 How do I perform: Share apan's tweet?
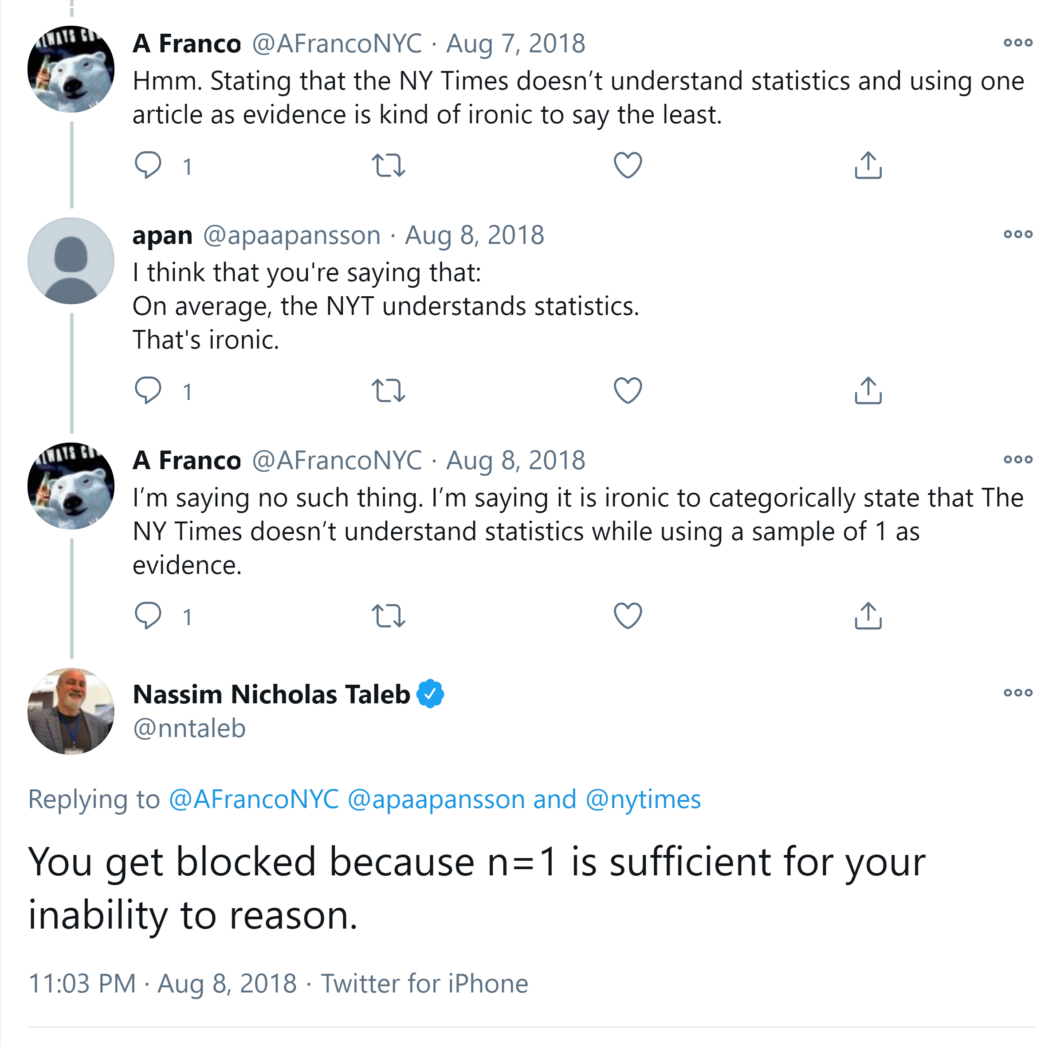pyautogui.click(x=868, y=390)
